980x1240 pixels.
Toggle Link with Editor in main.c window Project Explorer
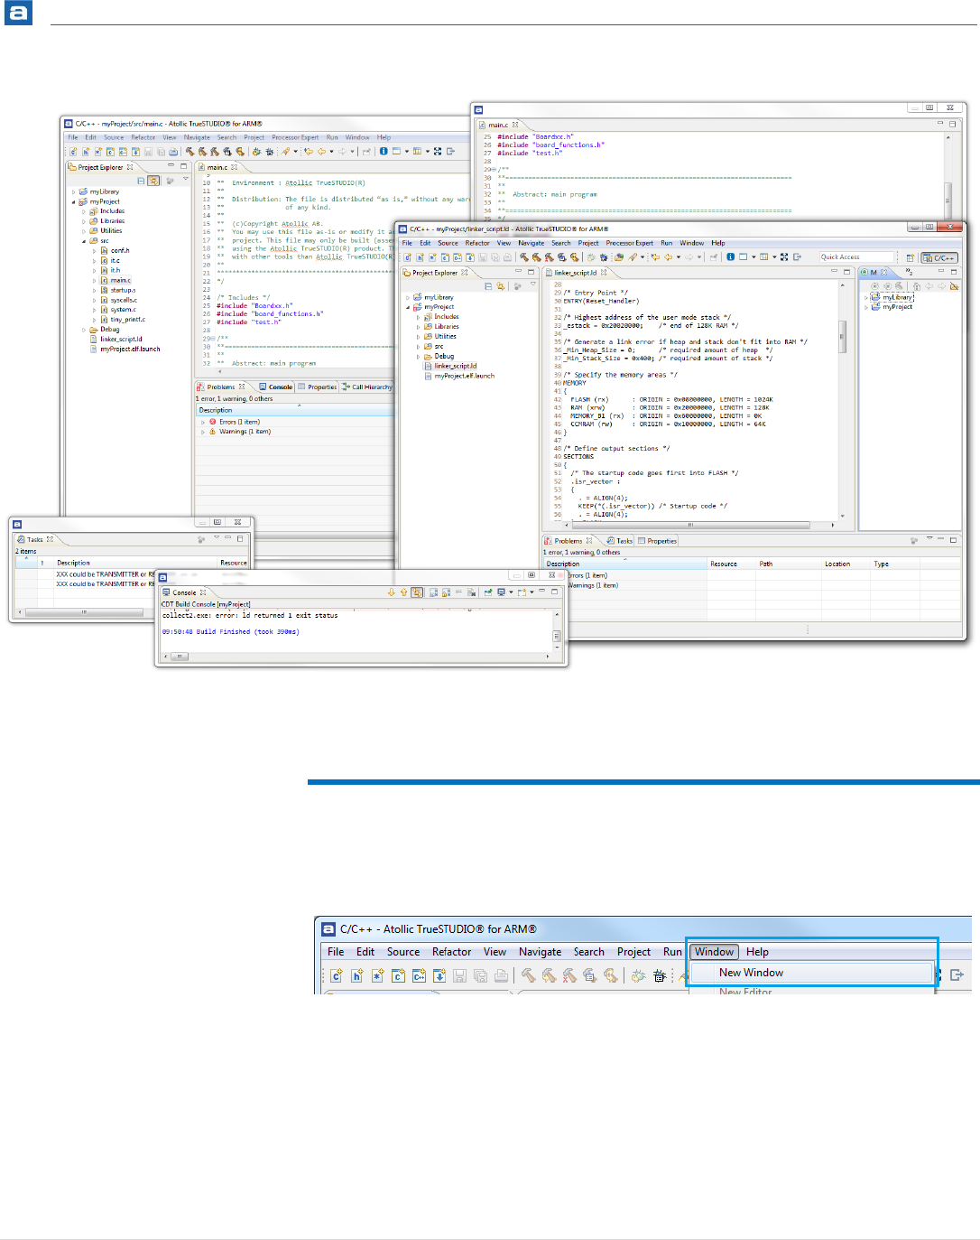(153, 181)
